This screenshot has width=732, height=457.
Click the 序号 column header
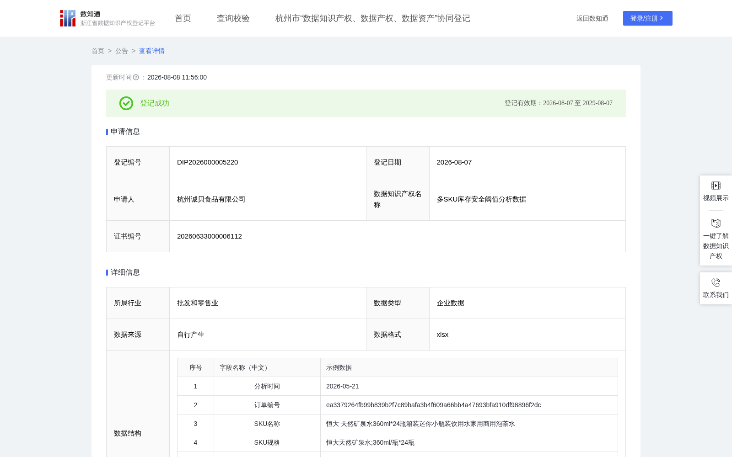[196, 367]
